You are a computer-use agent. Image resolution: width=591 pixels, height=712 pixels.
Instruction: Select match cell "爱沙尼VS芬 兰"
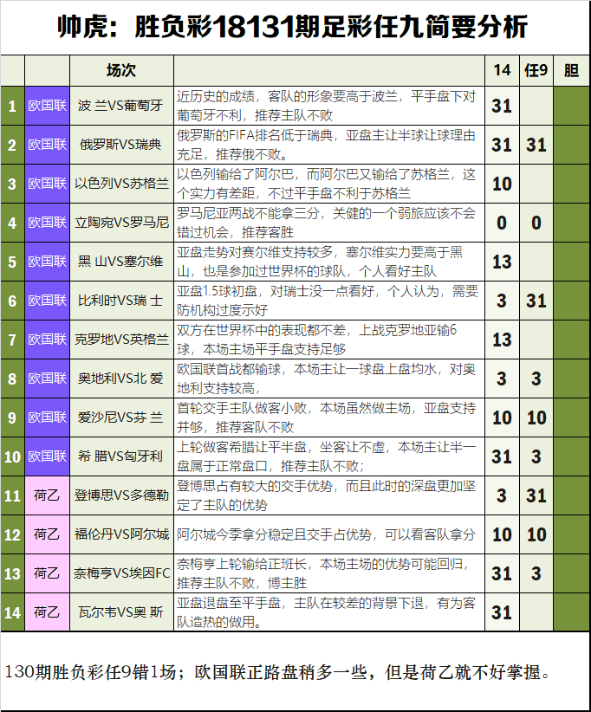(121, 417)
